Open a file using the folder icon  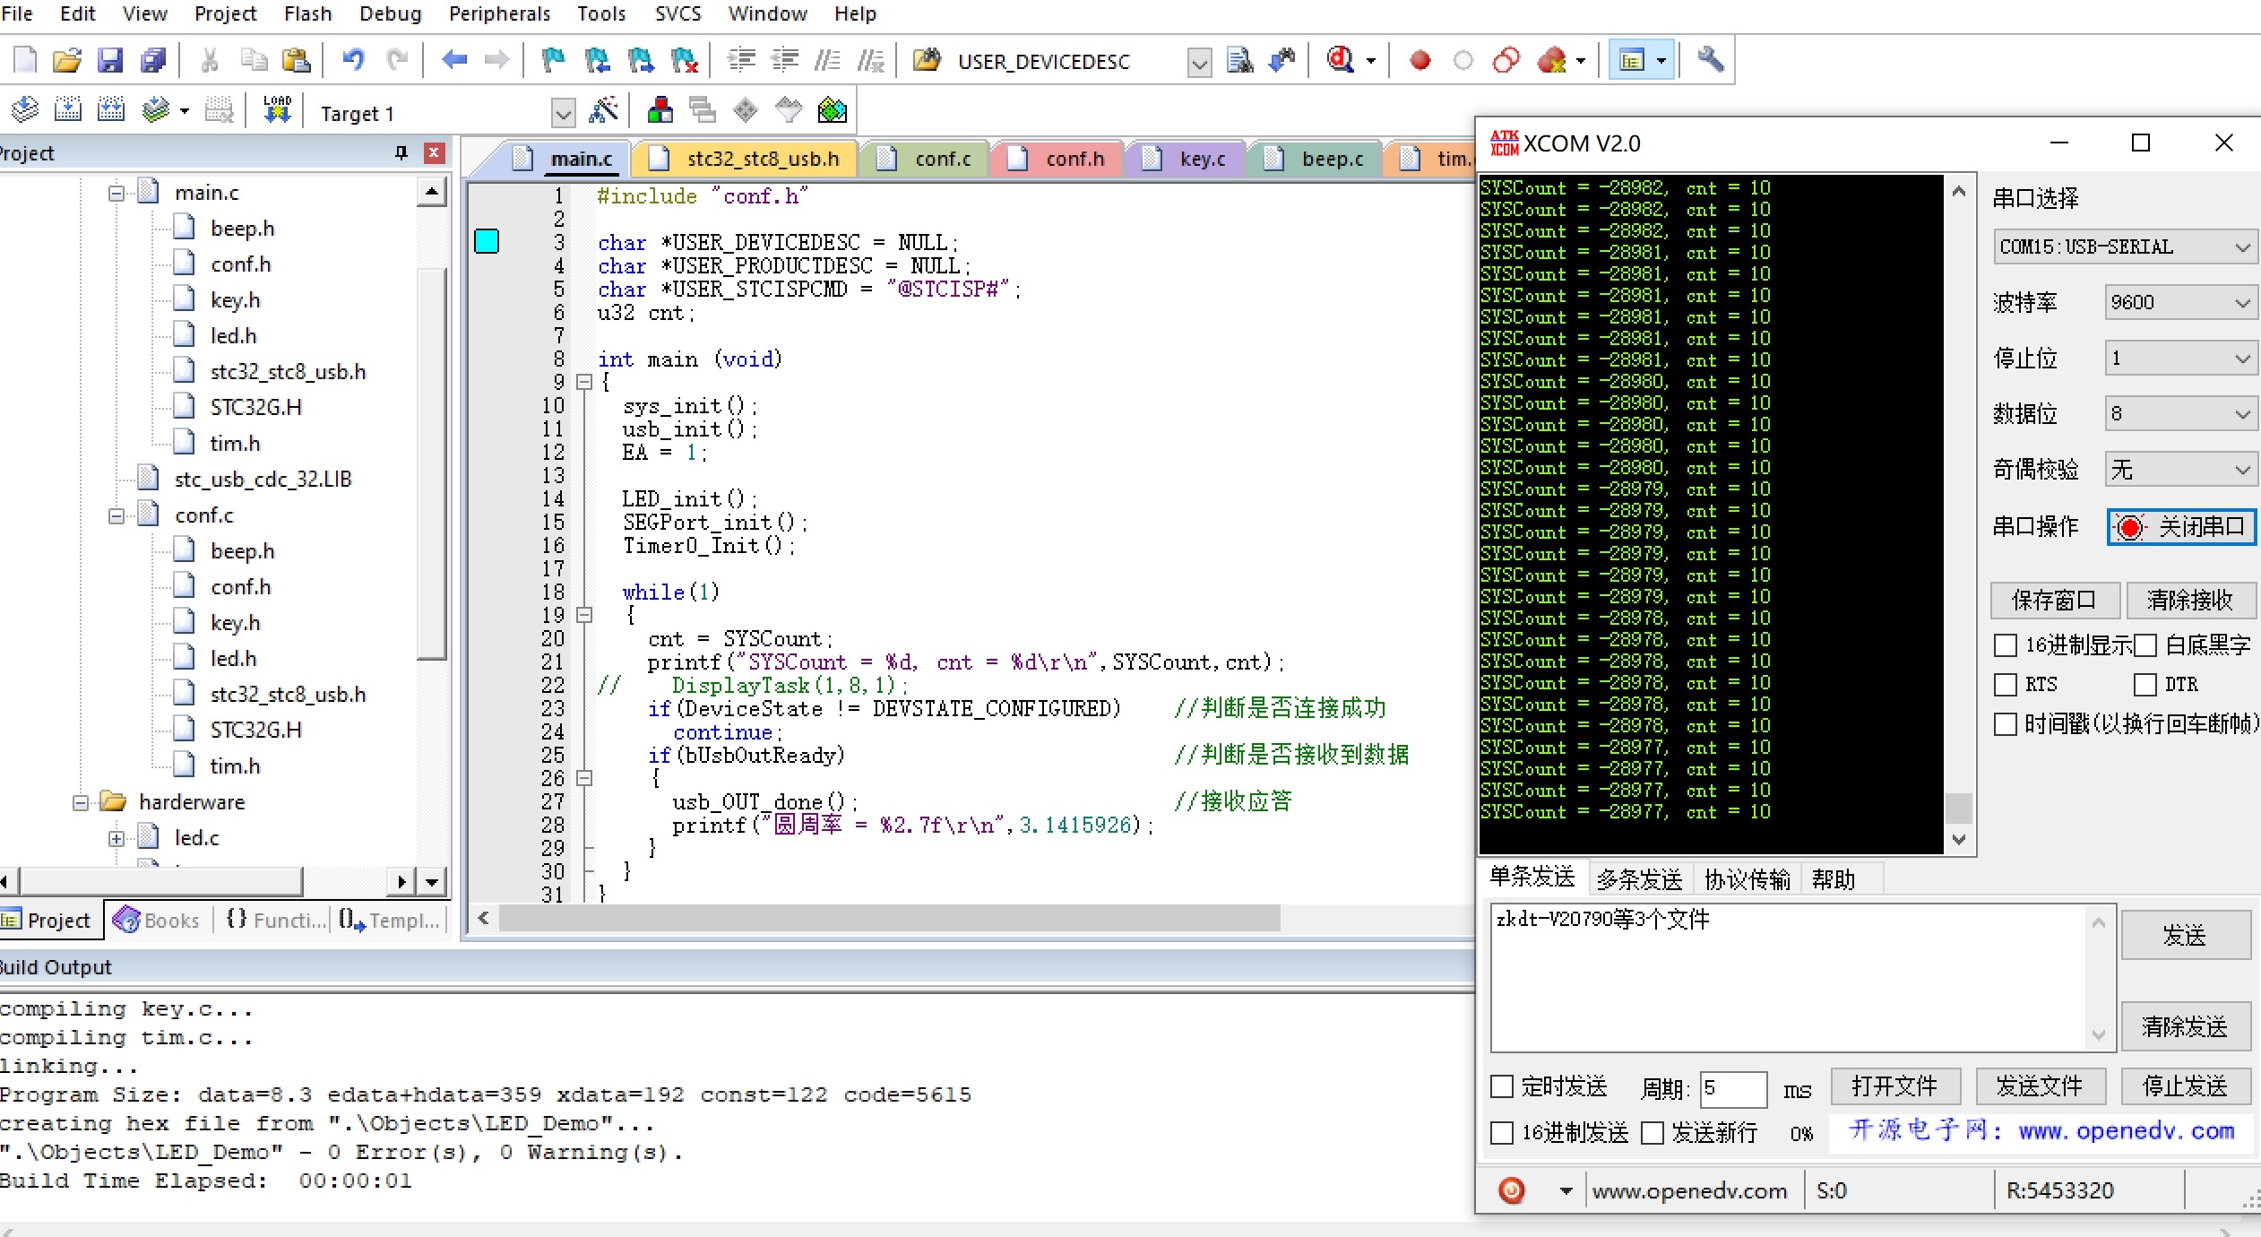coord(67,60)
